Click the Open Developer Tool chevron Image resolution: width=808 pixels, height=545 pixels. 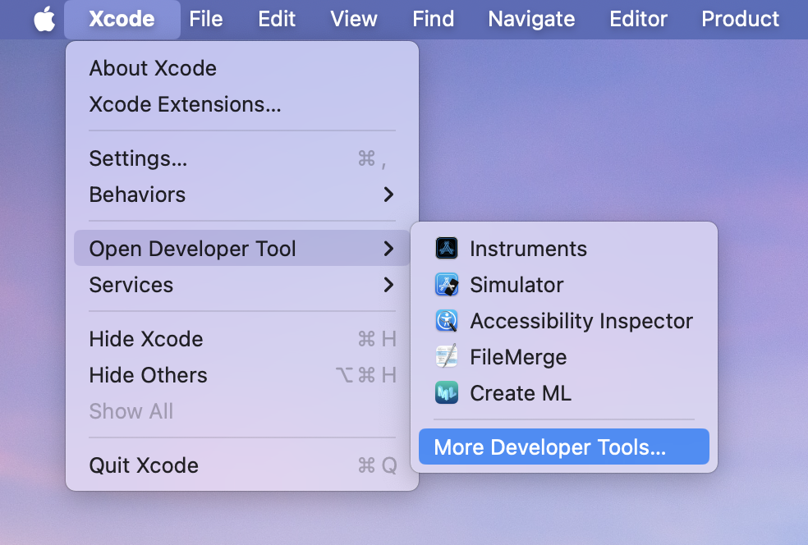coord(388,249)
